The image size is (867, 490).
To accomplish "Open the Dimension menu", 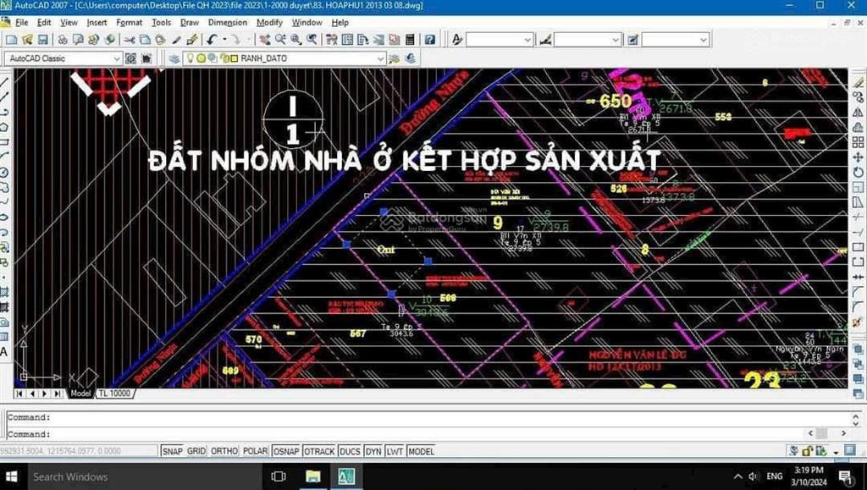I will [227, 23].
